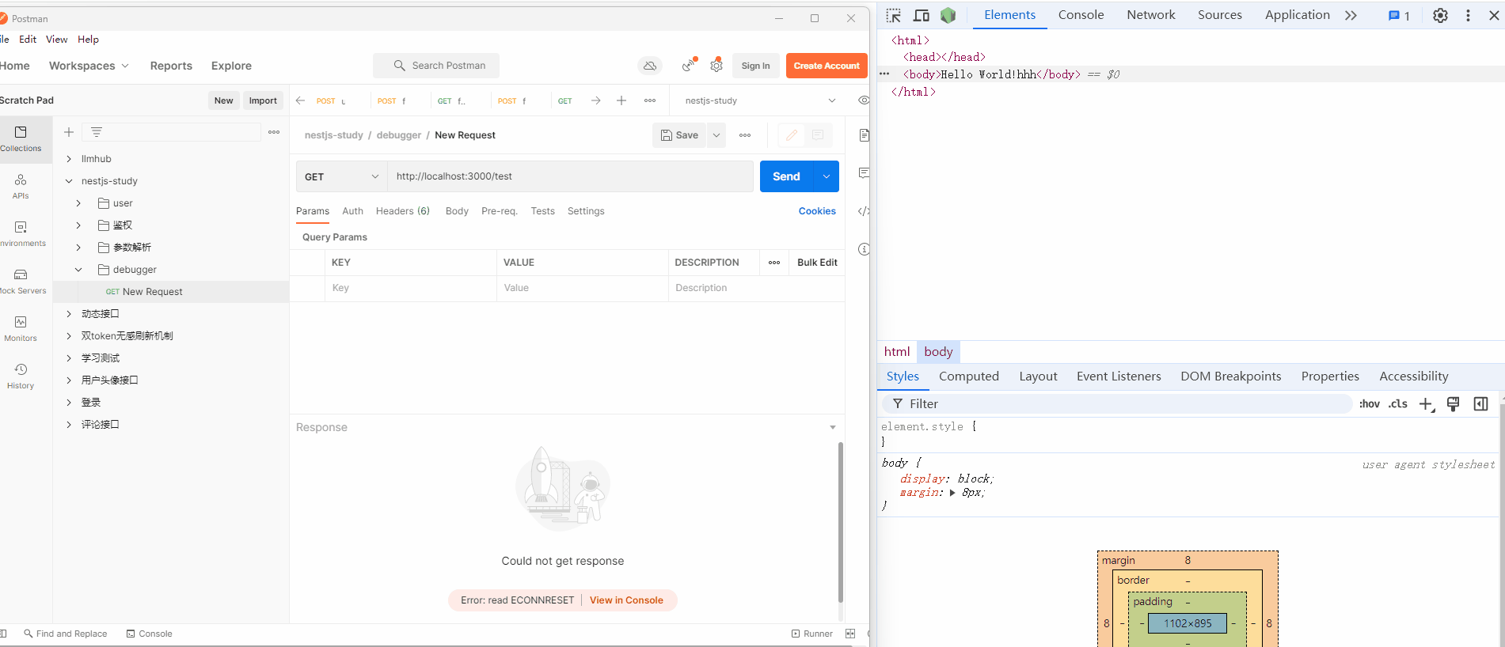Click the Cookies link
Screen dimensions: 1505x647
(817, 211)
